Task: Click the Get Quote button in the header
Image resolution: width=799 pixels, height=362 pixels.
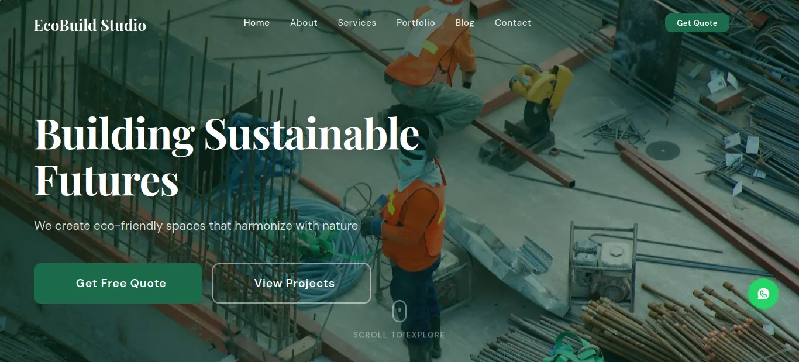Action: click(697, 23)
